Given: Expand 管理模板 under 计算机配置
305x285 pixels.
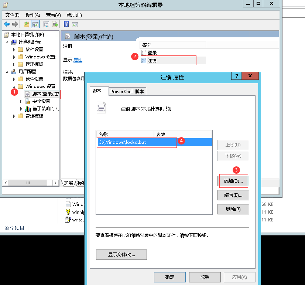Looking at the screenshot, I should pos(14,64).
